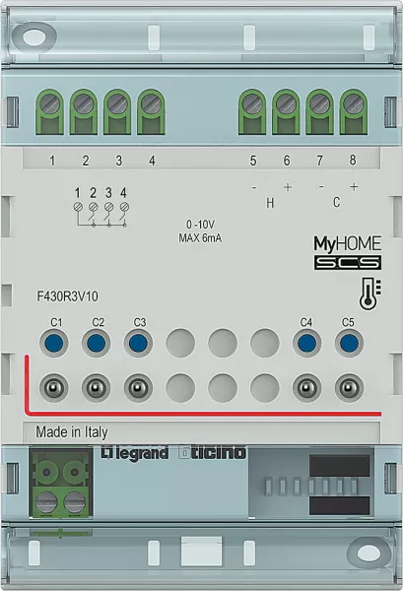Image resolution: width=403 pixels, height=591 pixels.
Task: Click the plus sign under terminal 8
Action: pos(354,186)
